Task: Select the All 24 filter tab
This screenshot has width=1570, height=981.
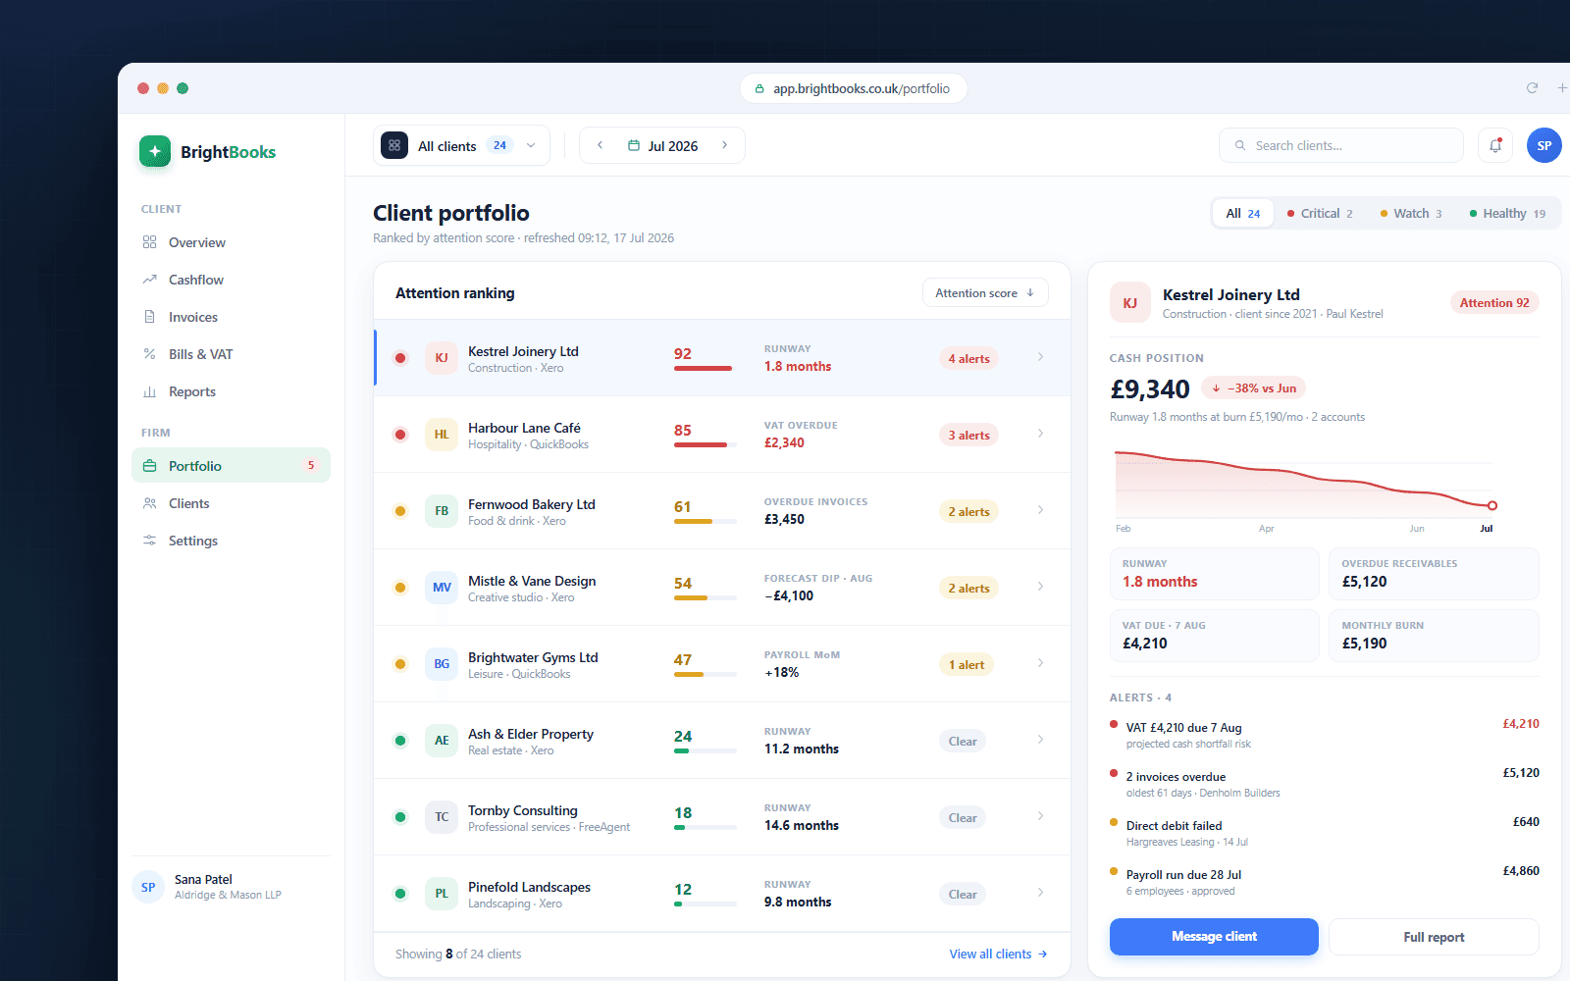Action: point(1243,213)
